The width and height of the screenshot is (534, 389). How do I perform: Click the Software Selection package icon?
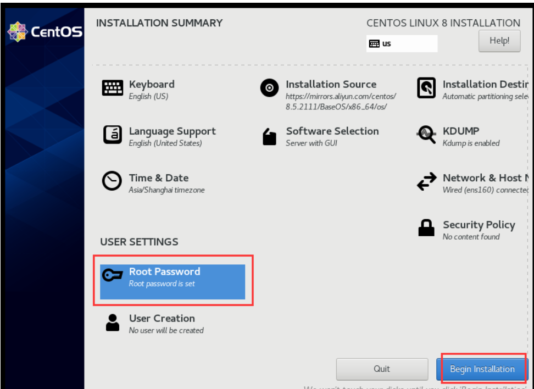[269, 137]
